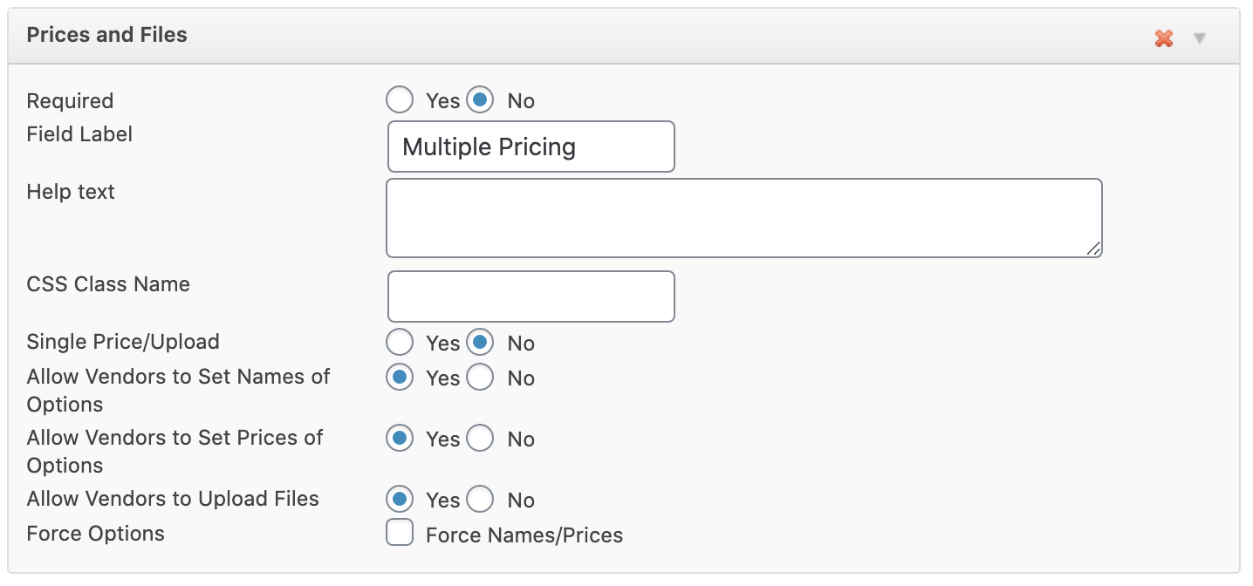Enable the Force Names/Prices checkbox
This screenshot has width=1253, height=586.
click(x=400, y=533)
